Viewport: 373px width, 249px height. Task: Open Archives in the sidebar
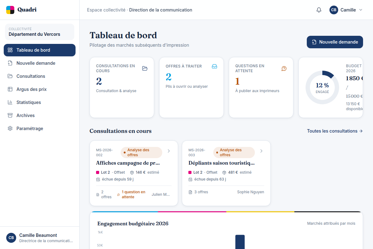tap(39, 115)
